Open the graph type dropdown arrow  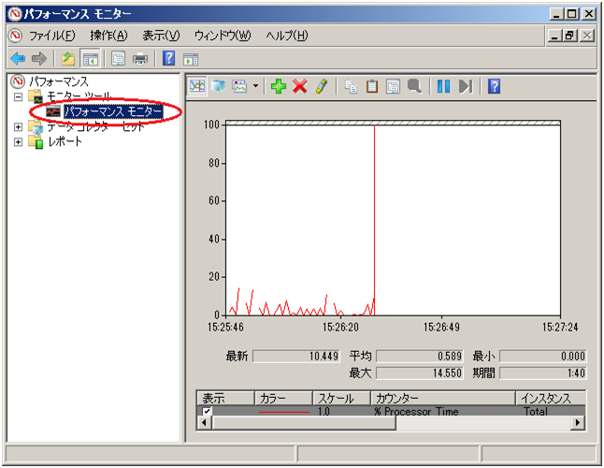coord(255,86)
